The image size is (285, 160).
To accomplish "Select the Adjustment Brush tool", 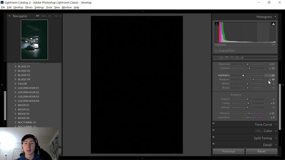I will 259,58.
